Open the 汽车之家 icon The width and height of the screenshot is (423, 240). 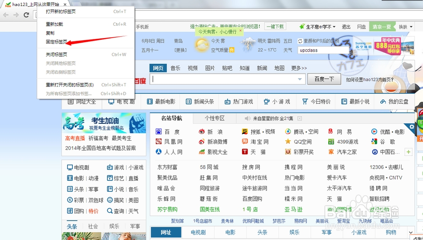click(x=331, y=152)
